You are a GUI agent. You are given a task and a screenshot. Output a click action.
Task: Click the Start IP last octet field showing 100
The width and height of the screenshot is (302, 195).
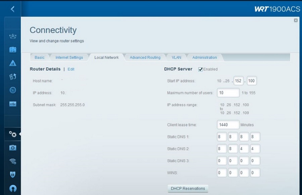click(252, 81)
